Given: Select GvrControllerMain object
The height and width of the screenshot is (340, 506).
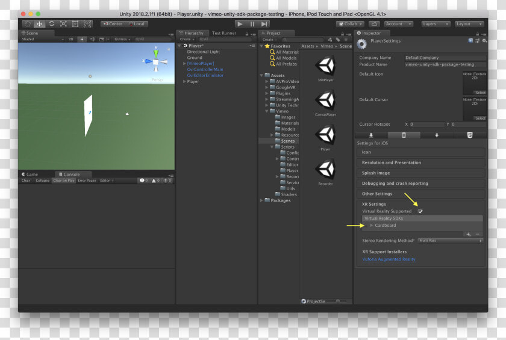Looking at the screenshot, I should click(x=205, y=69).
